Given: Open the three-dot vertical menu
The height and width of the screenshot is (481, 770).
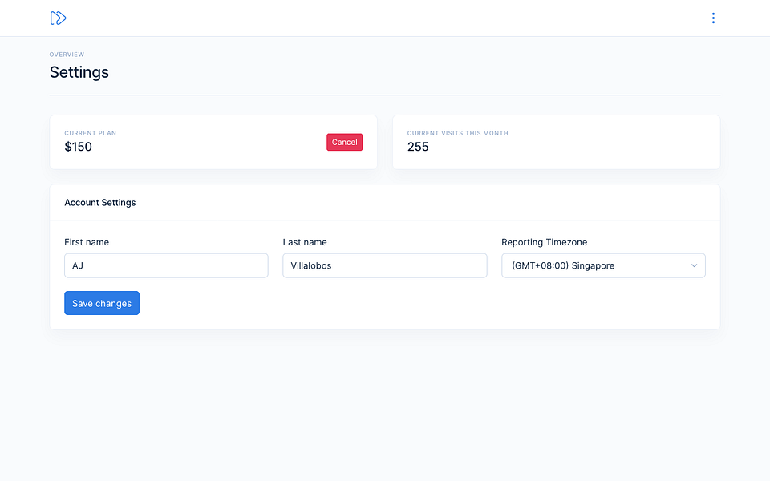Looking at the screenshot, I should (x=713, y=18).
